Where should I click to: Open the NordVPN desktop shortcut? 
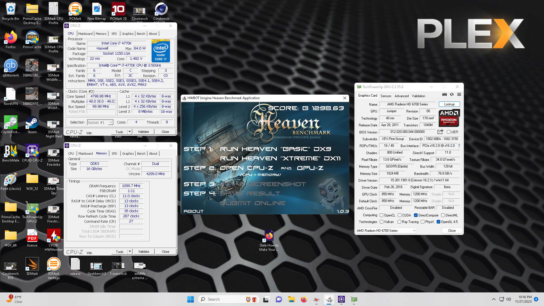click(x=10, y=96)
